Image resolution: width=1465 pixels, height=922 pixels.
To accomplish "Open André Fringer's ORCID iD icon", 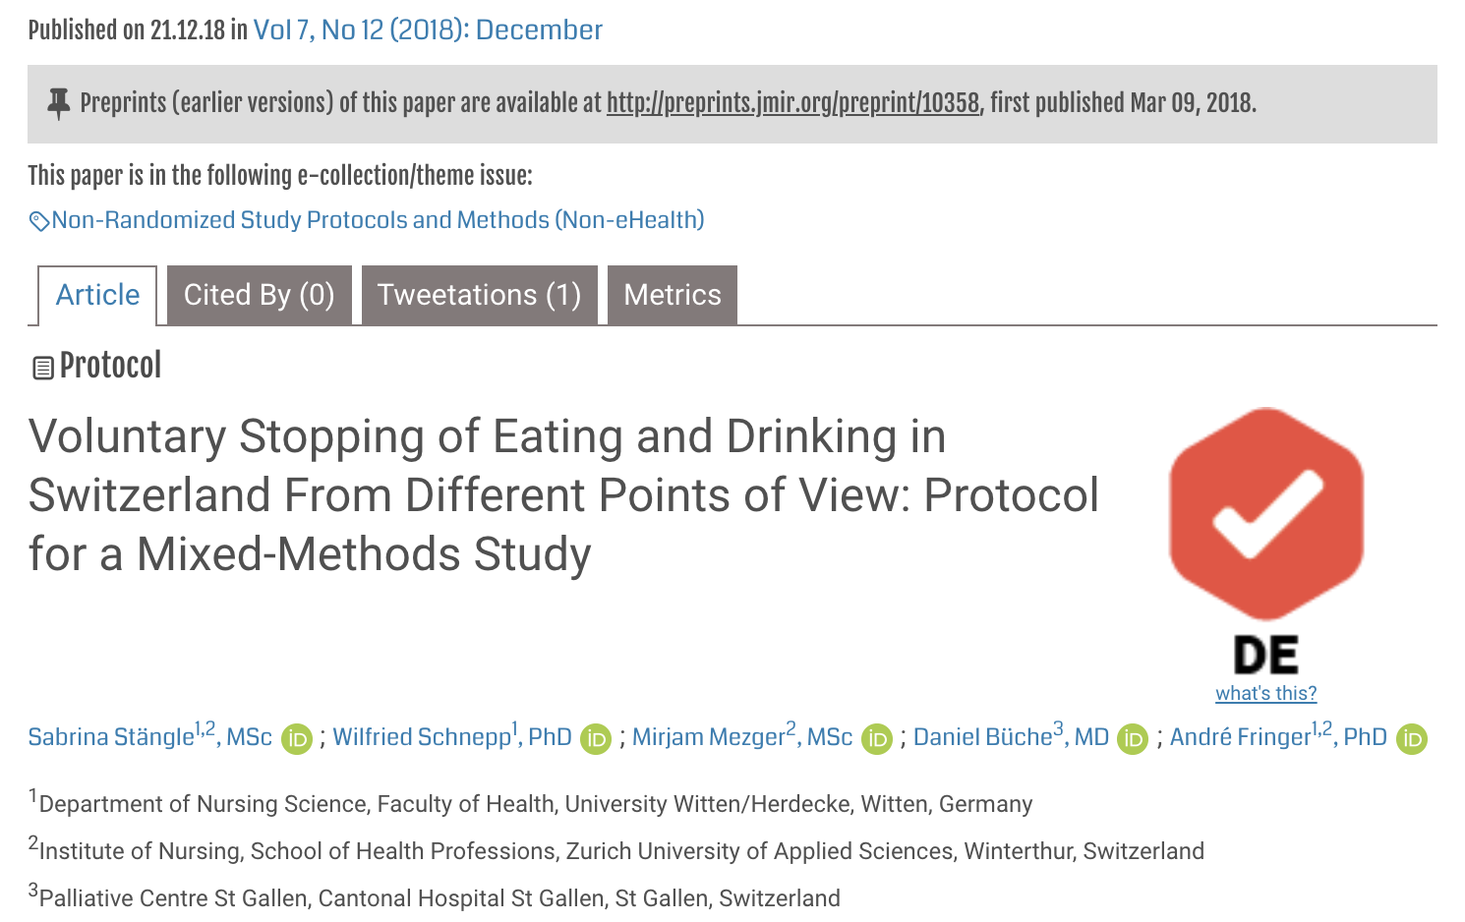I will [x=1412, y=739].
